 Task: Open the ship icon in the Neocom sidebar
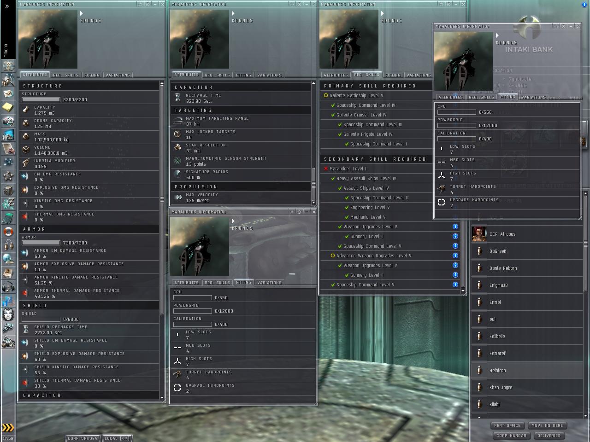[8, 328]
